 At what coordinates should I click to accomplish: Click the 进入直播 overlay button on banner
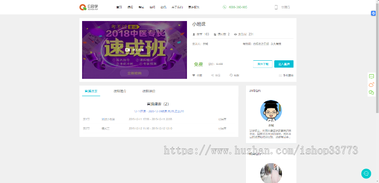pos(134,50)
